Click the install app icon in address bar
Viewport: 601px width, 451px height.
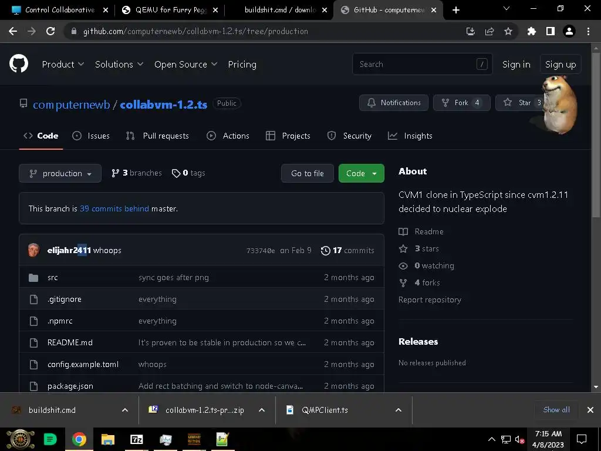coord(471,32)
